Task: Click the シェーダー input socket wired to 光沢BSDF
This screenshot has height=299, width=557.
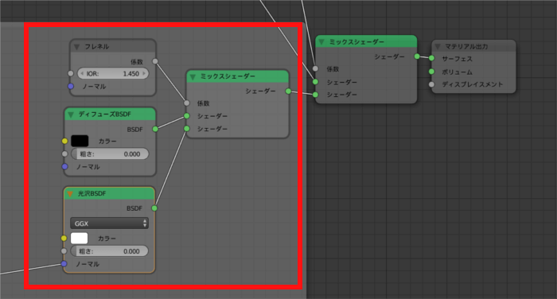Action: (x=187, y=129)
